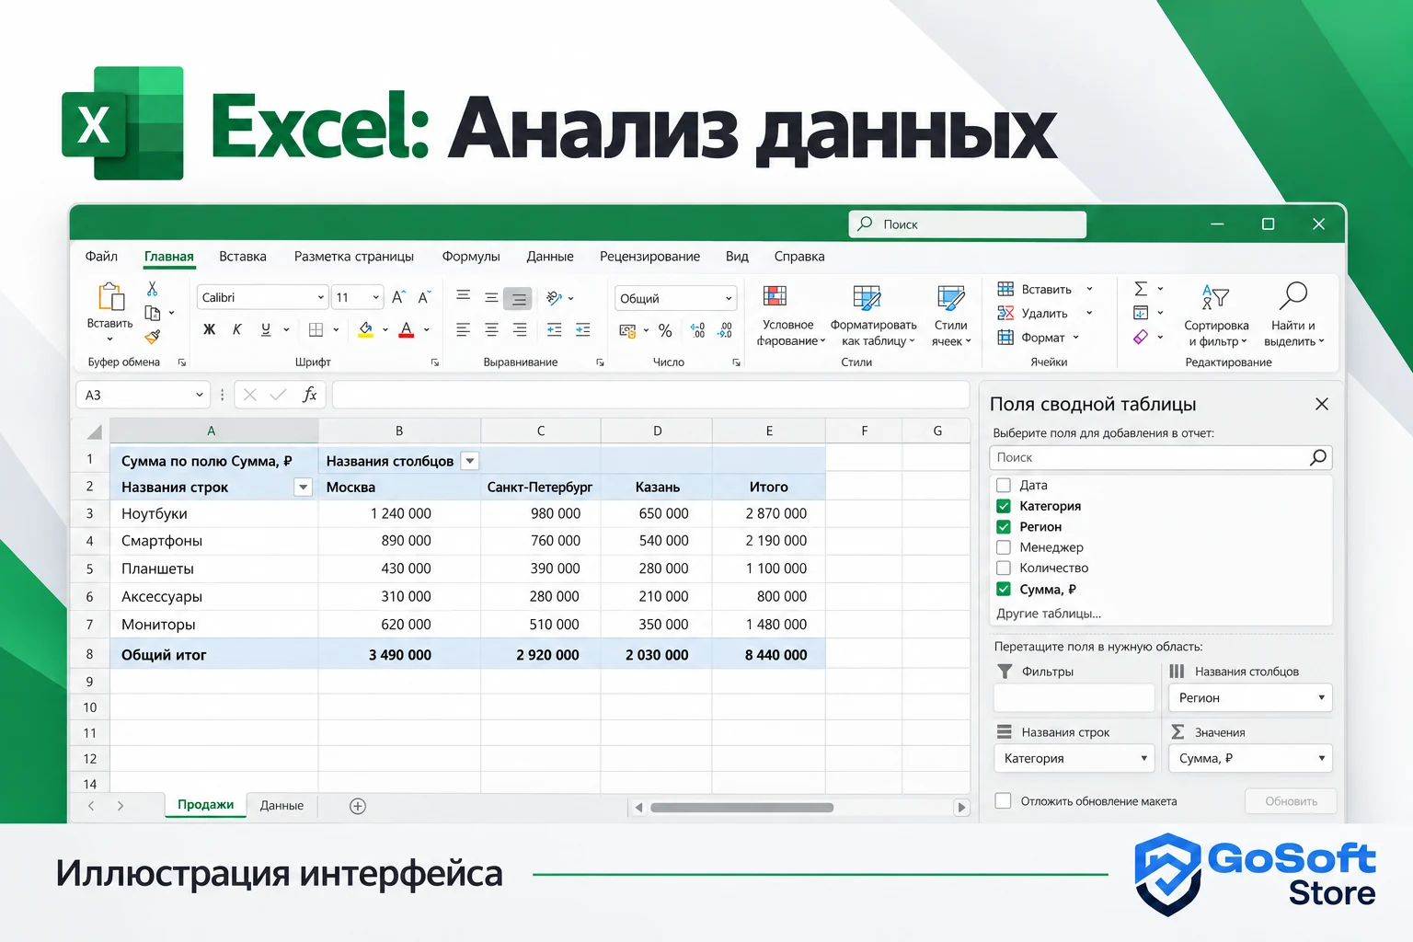Switch to the Формулы tab
This screenshot has height=942, width=1413.
coord(471,257)
